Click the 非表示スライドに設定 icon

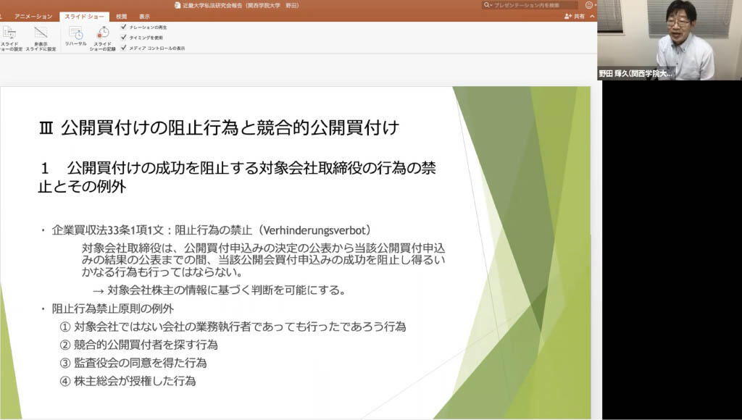pos(41,33)
